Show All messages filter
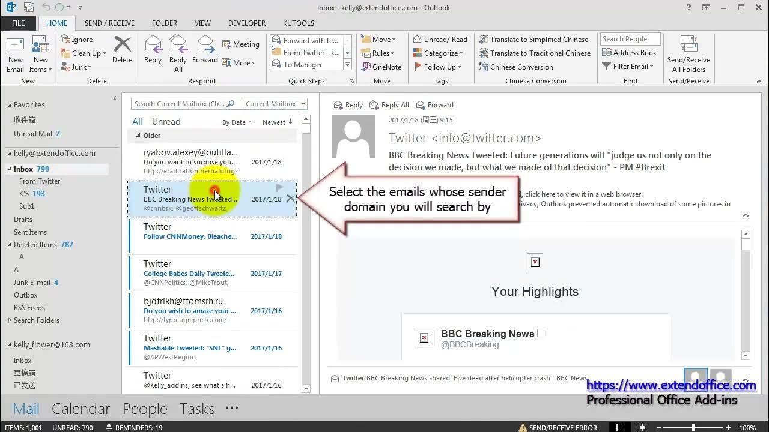The height and width of the screenshot is (432, 769). [x=138, y=122]
